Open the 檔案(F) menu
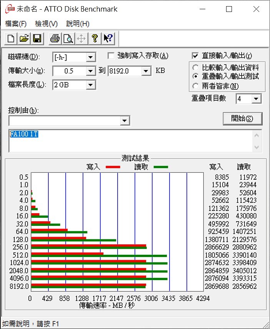This screenshot has height=329, width=270. tap(16, 24)
